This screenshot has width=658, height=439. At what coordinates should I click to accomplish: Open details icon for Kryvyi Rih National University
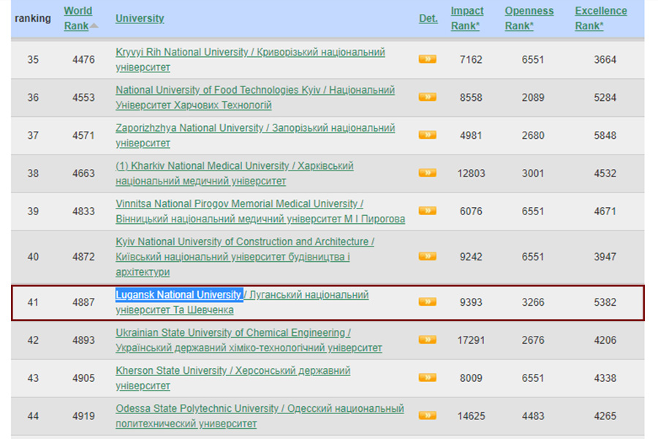[427, 59]
